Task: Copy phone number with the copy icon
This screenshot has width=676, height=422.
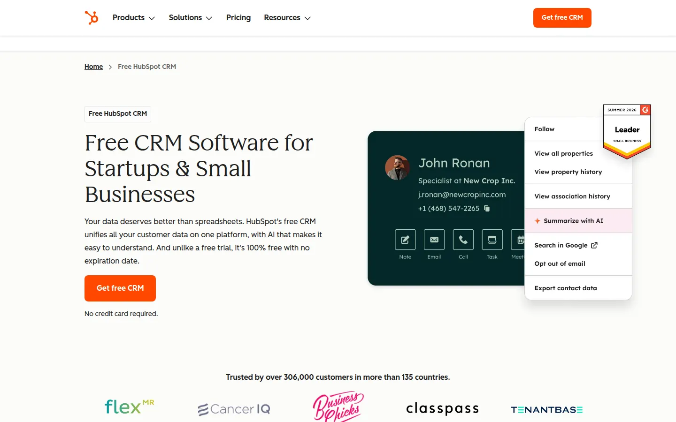Action: pyautogui.click(x=487, y=208)
